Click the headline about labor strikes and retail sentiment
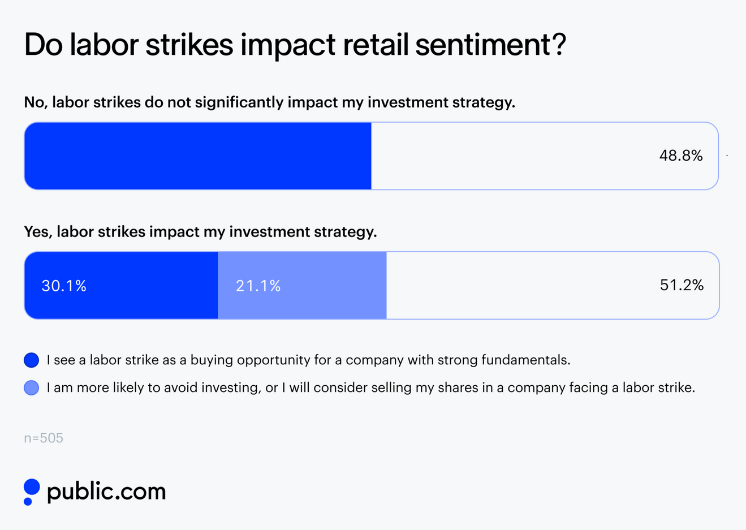The image size is (746, 530). pyautogui.click(x=294, y=44)
